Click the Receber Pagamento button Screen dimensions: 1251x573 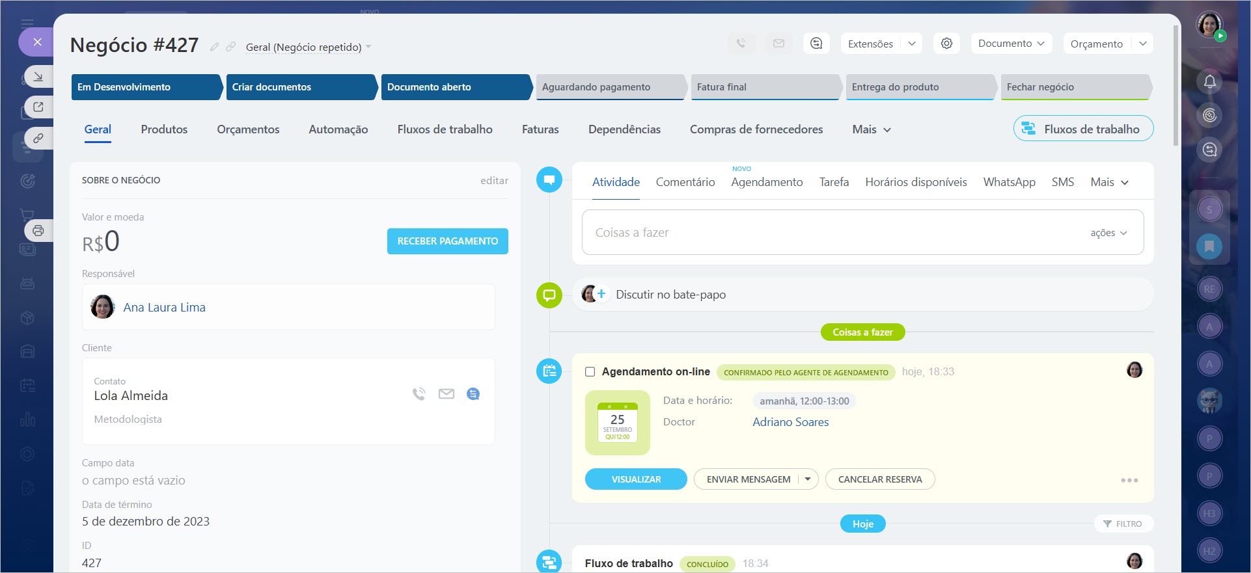click(447, 241)
